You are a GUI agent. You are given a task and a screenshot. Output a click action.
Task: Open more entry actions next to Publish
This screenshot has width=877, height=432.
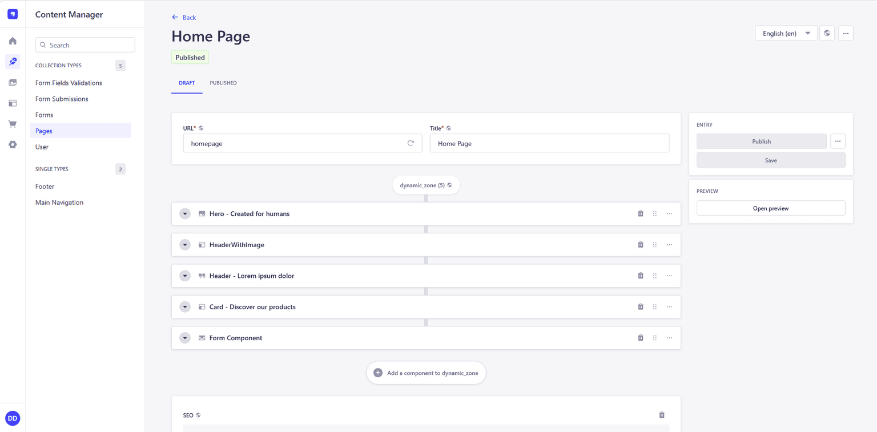point(838,141)
